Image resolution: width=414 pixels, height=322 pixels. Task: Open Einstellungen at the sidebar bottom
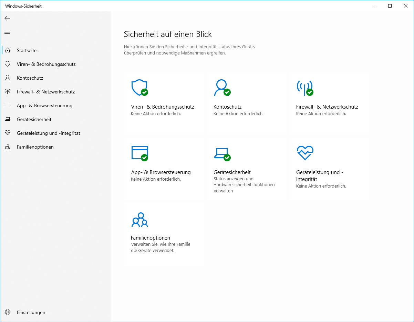[x=55, y=312]
